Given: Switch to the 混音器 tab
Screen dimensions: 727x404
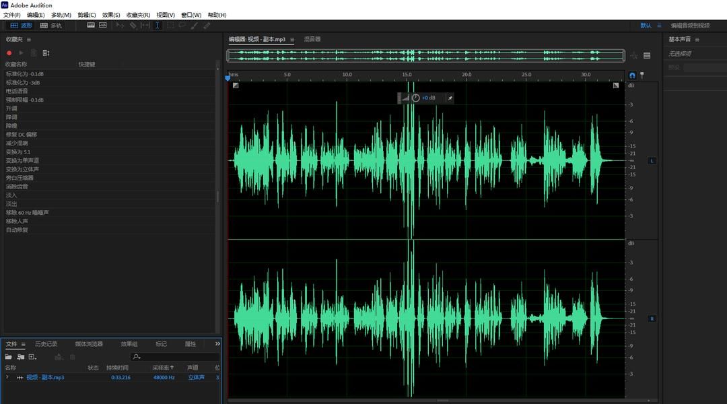Looking at the screenshot, I should (x=312, y=39).
